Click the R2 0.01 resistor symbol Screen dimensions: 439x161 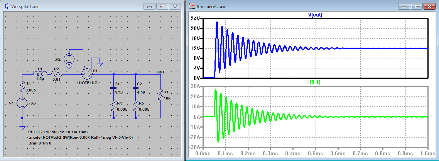tap(57, 73)
